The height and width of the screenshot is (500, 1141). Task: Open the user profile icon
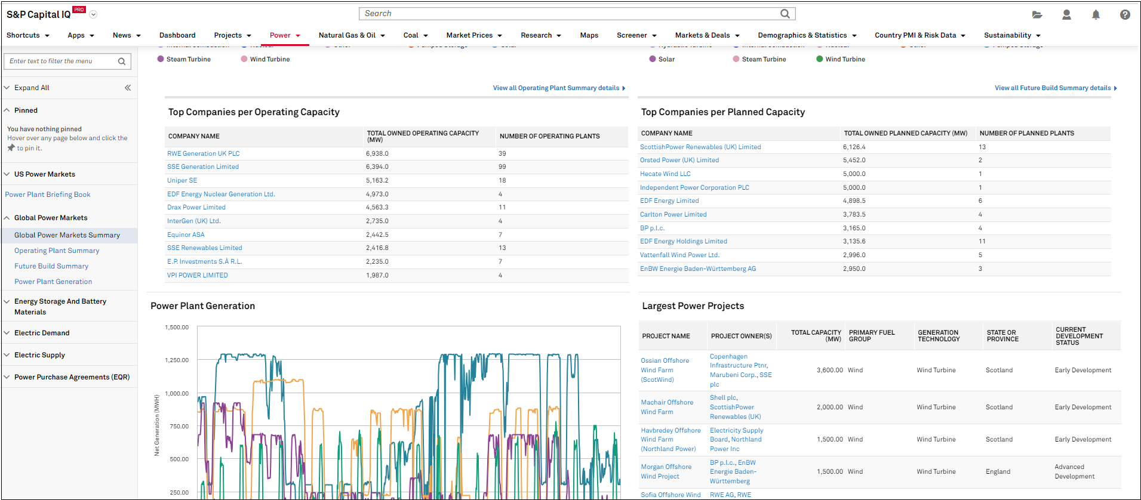[x=1066, y=15]
